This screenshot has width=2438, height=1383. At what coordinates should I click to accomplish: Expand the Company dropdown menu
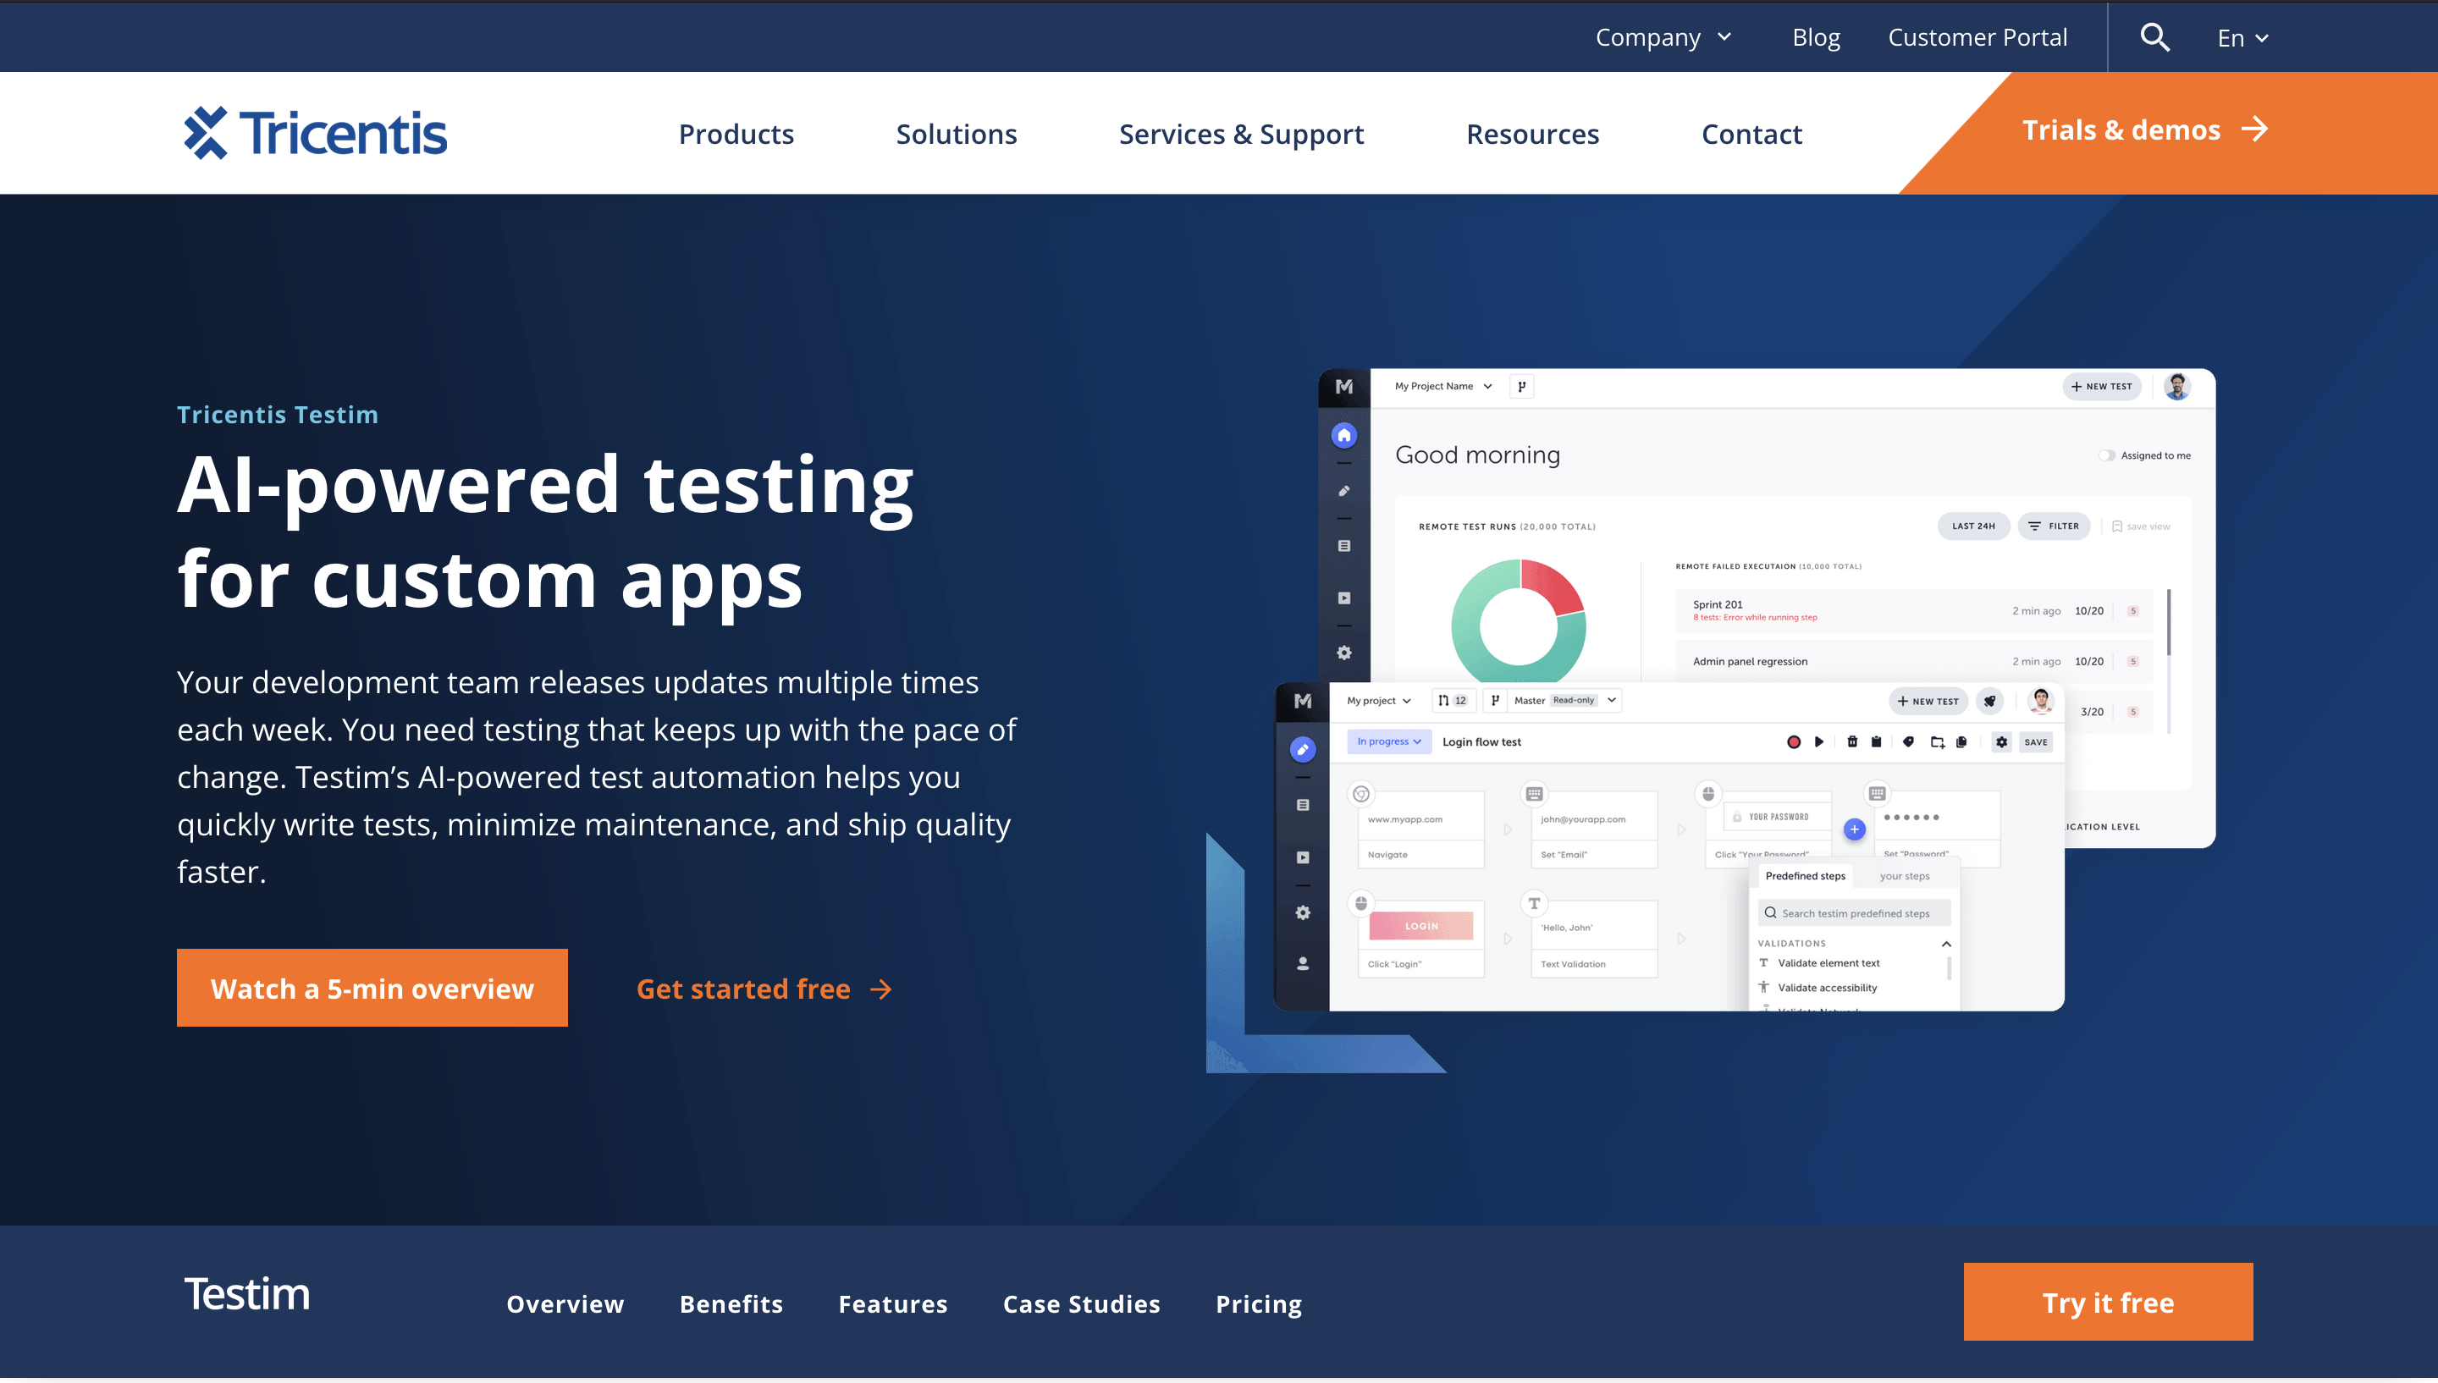point(1663,37)
